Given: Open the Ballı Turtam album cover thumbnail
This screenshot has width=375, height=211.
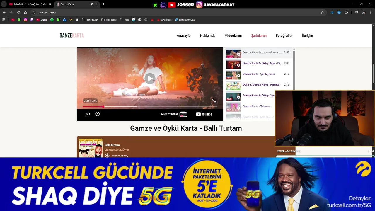Looking at the screenshot, I should click(91, 148).
